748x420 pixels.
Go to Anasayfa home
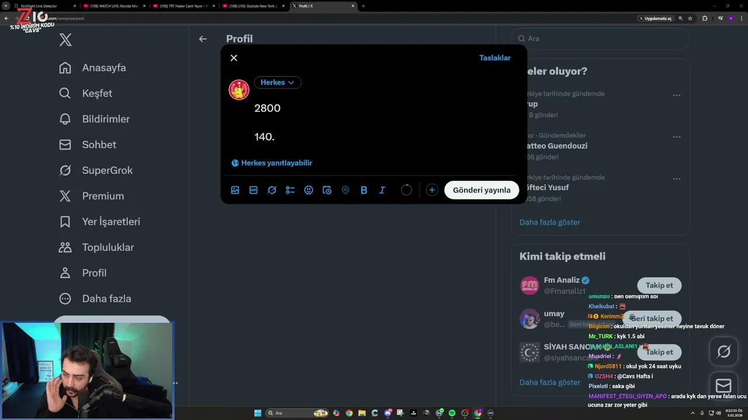(93, 68)
